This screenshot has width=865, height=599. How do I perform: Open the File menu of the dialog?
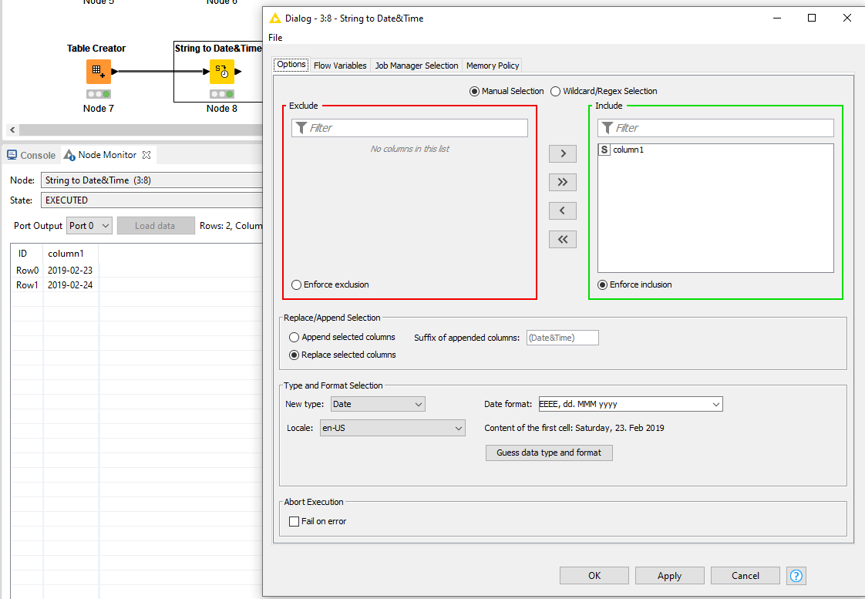pyautogui.click(x=275, y=37)
